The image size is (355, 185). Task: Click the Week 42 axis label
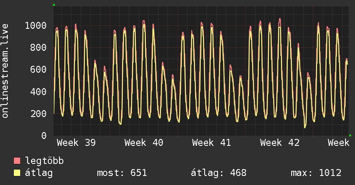click(280, 143)
